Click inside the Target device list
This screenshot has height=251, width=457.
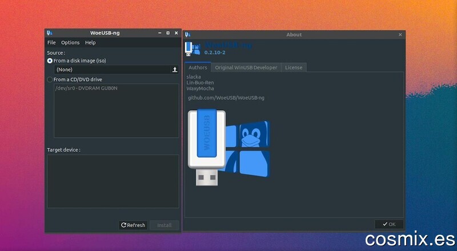click(x=113, y=181)
